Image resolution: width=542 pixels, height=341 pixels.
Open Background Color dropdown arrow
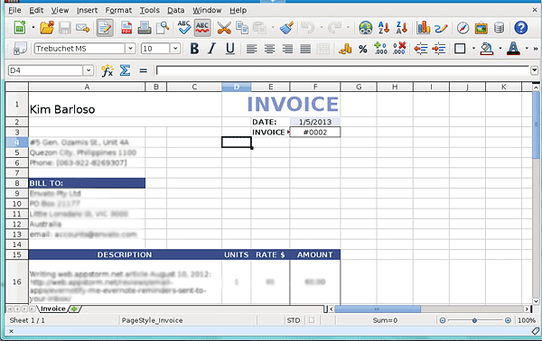tap(500, 49)
